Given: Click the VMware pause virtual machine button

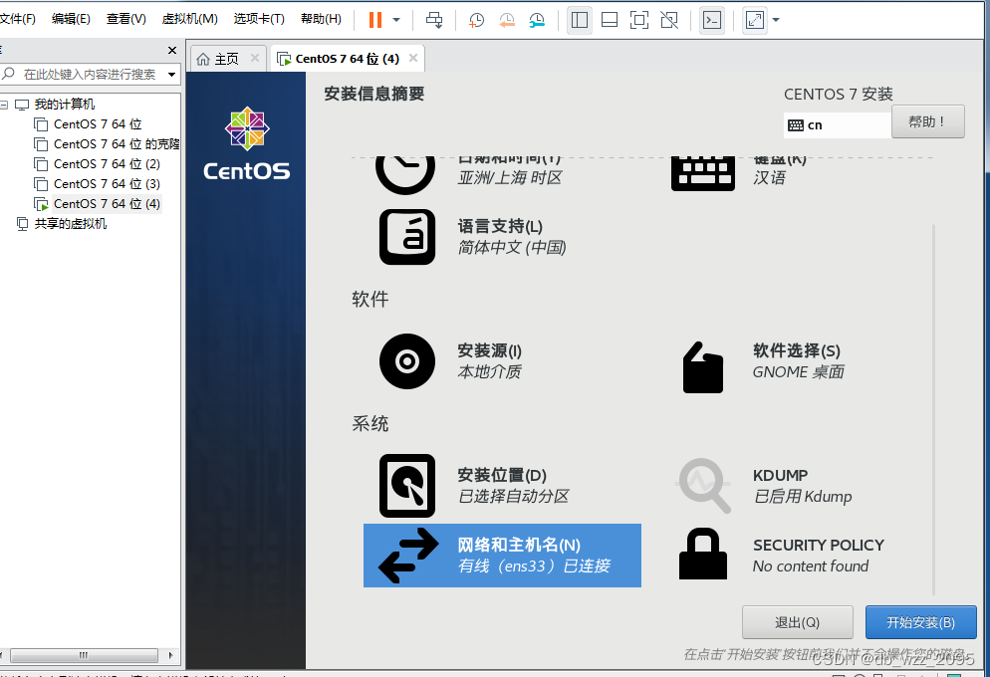Looking at the screenshot, I should pos(375,20).
